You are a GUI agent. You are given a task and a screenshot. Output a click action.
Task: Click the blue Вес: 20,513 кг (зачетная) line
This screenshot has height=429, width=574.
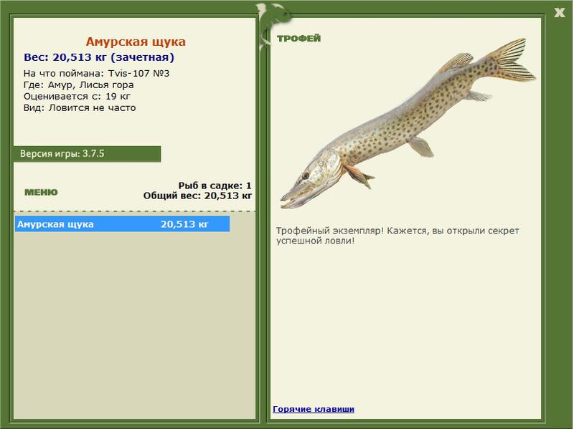pyautogui.click(x=99, y=57)
